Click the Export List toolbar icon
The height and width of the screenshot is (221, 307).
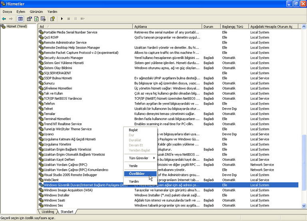coord(43,19)
